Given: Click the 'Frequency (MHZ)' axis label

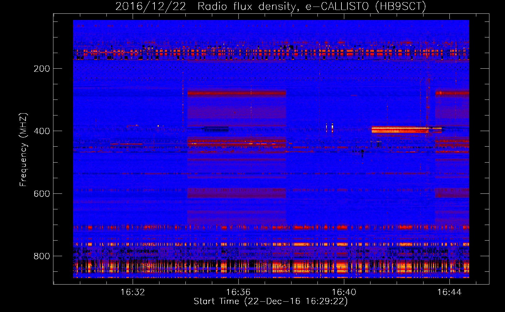Looking at the screenshot, I should point(23,150).
